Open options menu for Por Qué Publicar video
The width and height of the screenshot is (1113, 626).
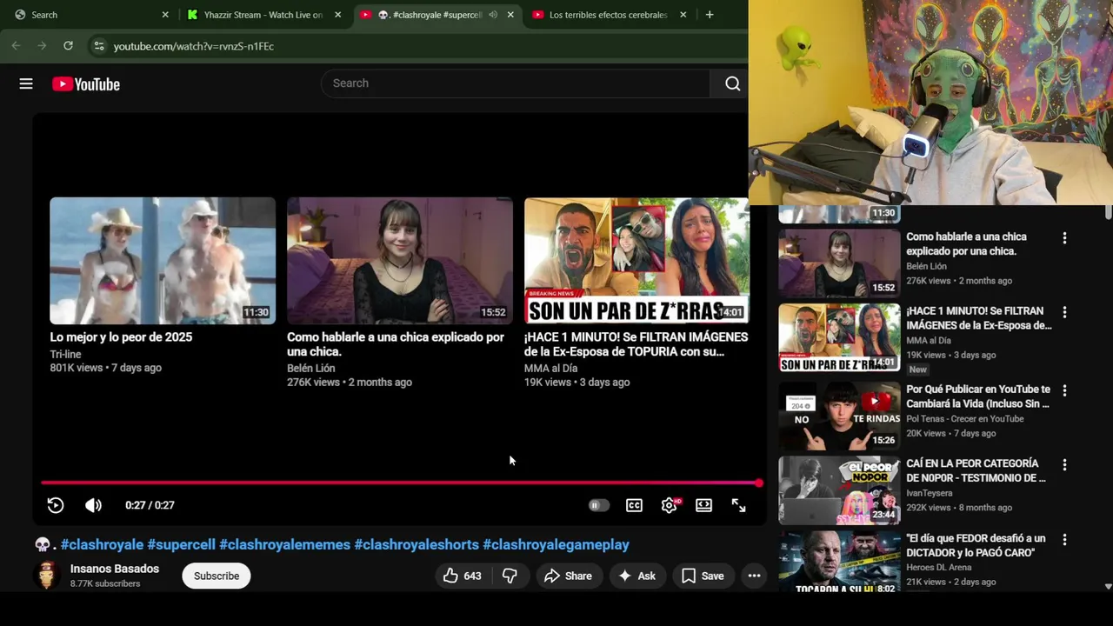(1064, 390)
